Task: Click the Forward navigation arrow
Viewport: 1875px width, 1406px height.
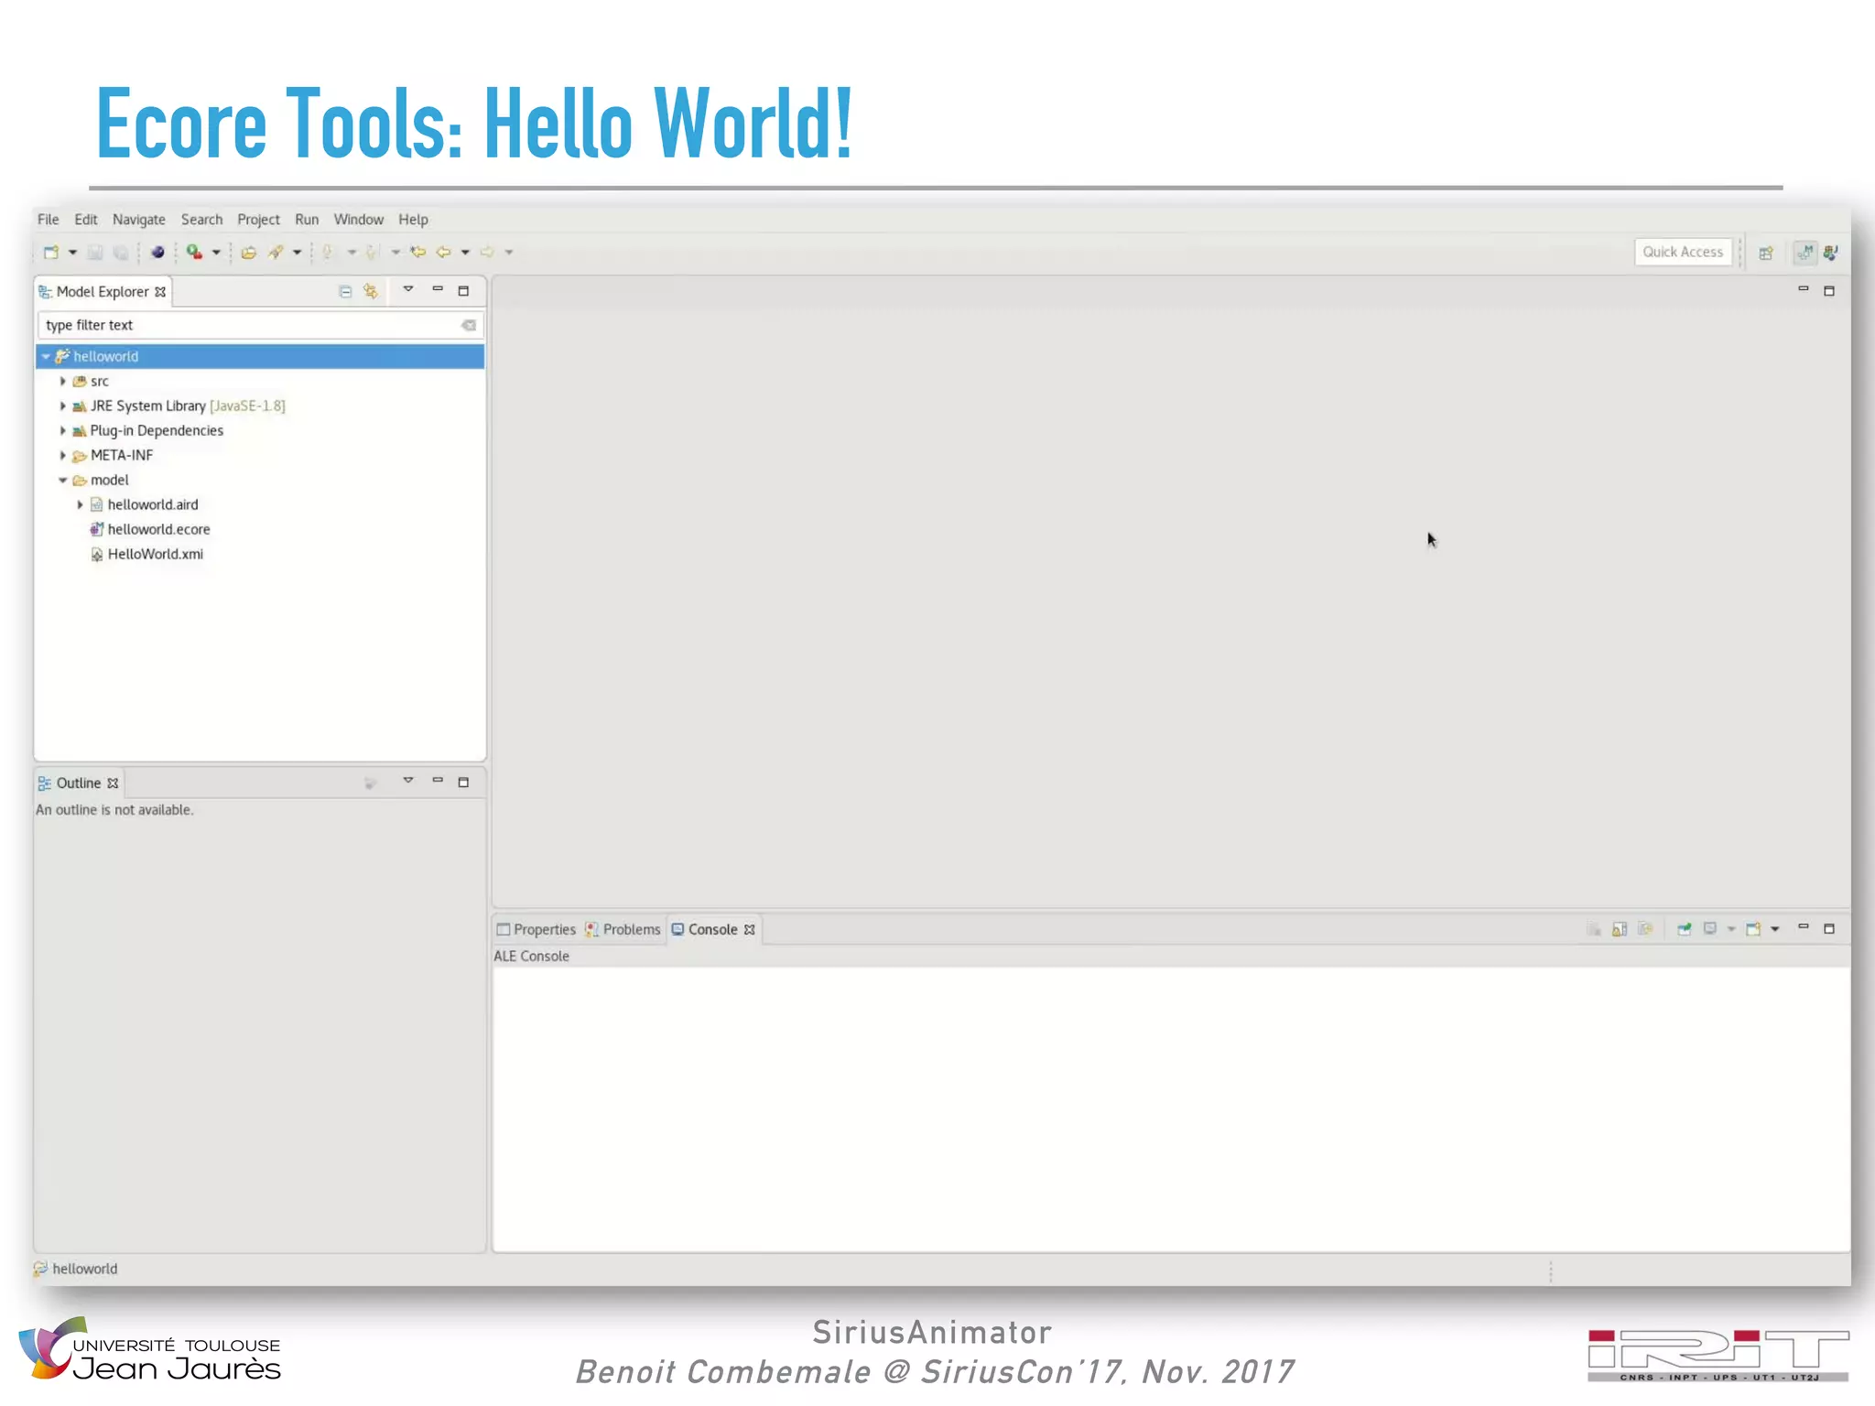Action: [488, 252]
